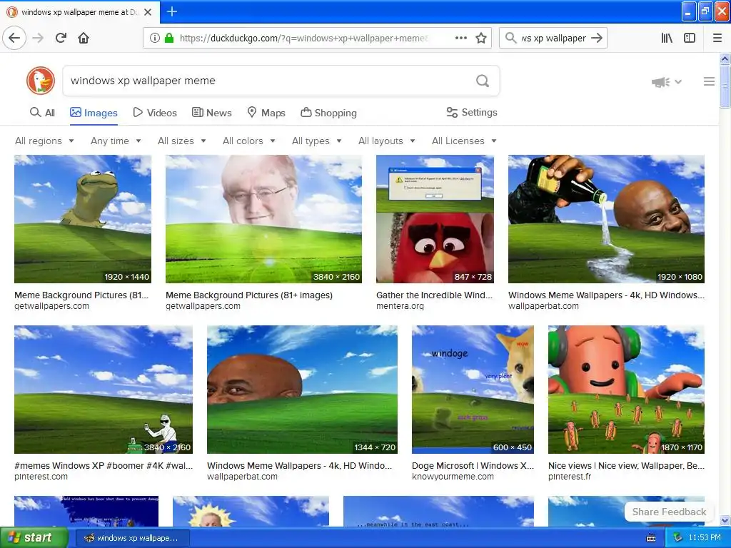The image size is (731, 548).
Task: Open the on-screen keyboard tray icon
Action: (651, 538)
